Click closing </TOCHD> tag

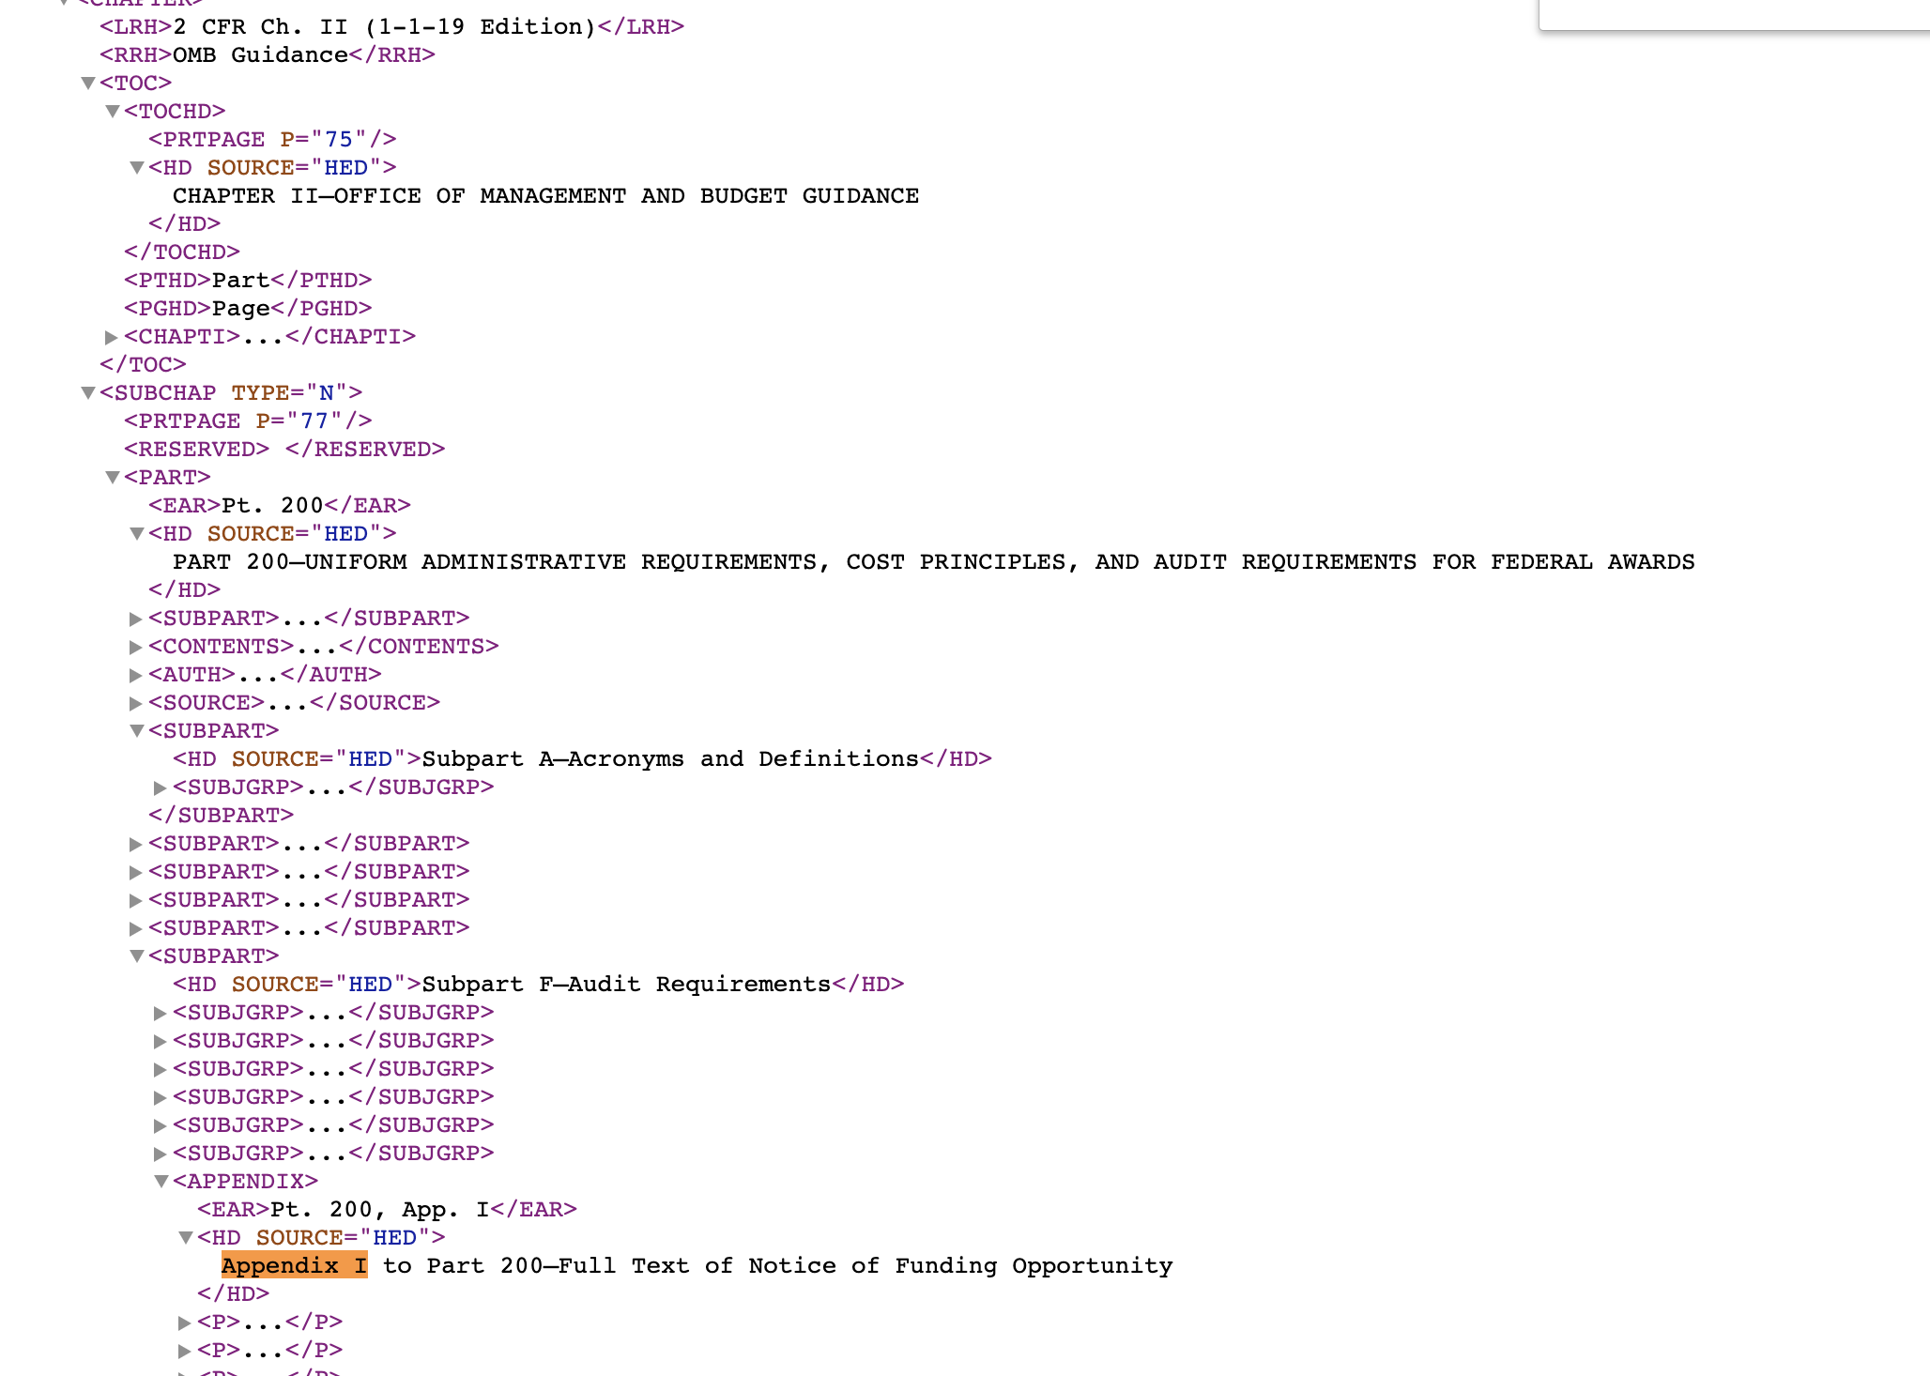tap(182, 252)
